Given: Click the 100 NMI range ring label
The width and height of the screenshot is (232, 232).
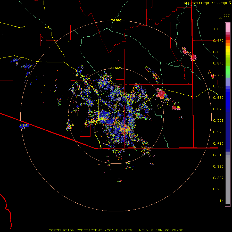Looking at the screenshot, I should click(x=116, y=20).
